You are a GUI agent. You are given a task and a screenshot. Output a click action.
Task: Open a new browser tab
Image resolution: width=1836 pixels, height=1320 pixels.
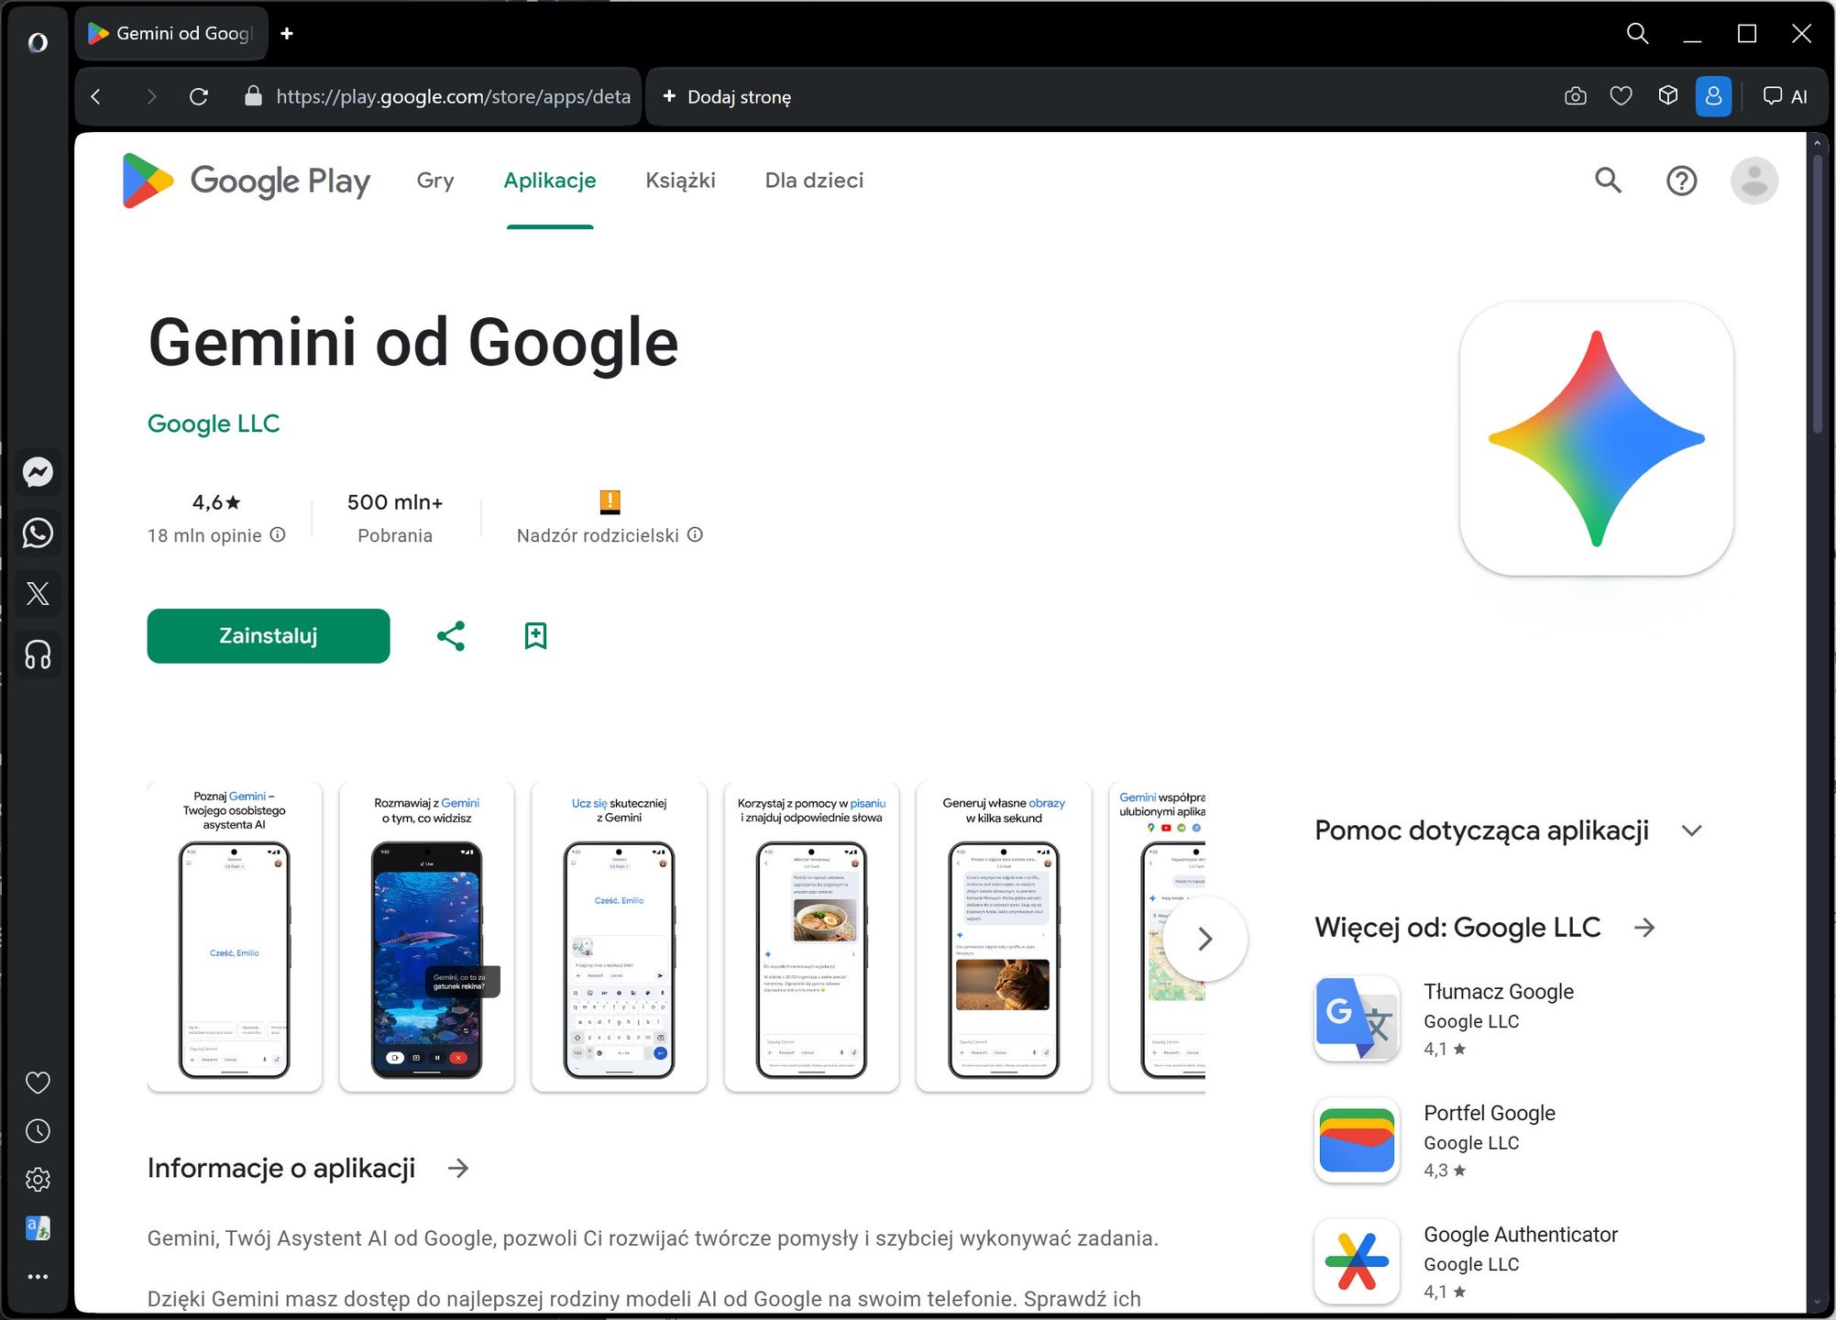(287, 34)
